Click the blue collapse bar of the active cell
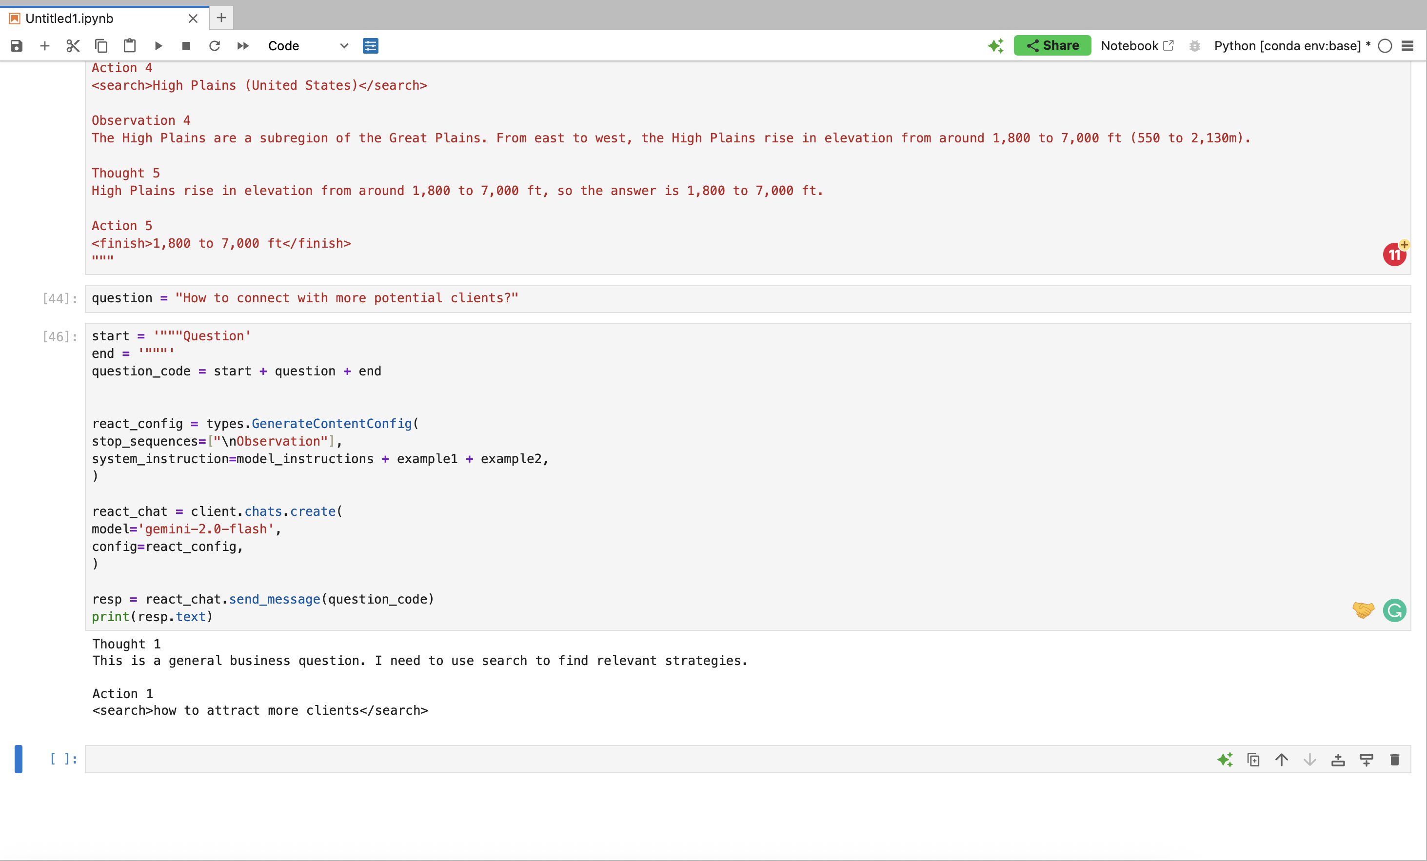 click(x=19, y=759)
